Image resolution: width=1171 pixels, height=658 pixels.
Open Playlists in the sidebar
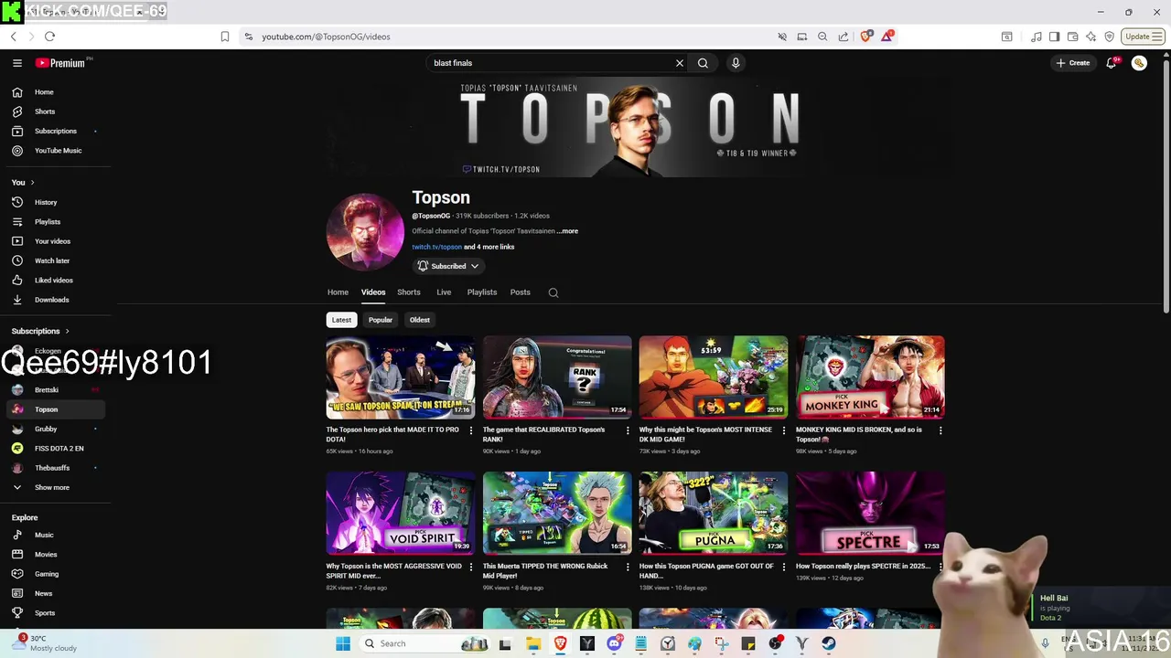pos(55,221)
